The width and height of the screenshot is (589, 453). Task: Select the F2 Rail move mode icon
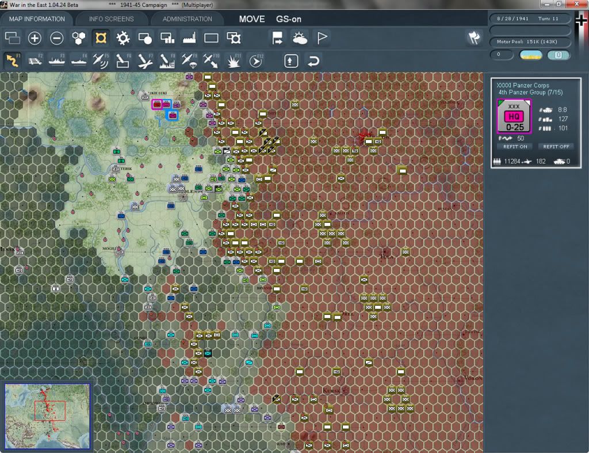click(x=35, y=60)
